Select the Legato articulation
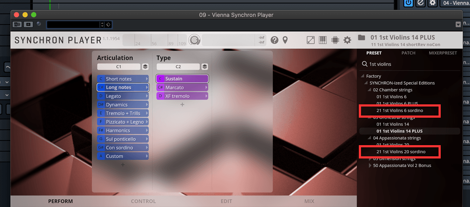 (x=123, y=96)
